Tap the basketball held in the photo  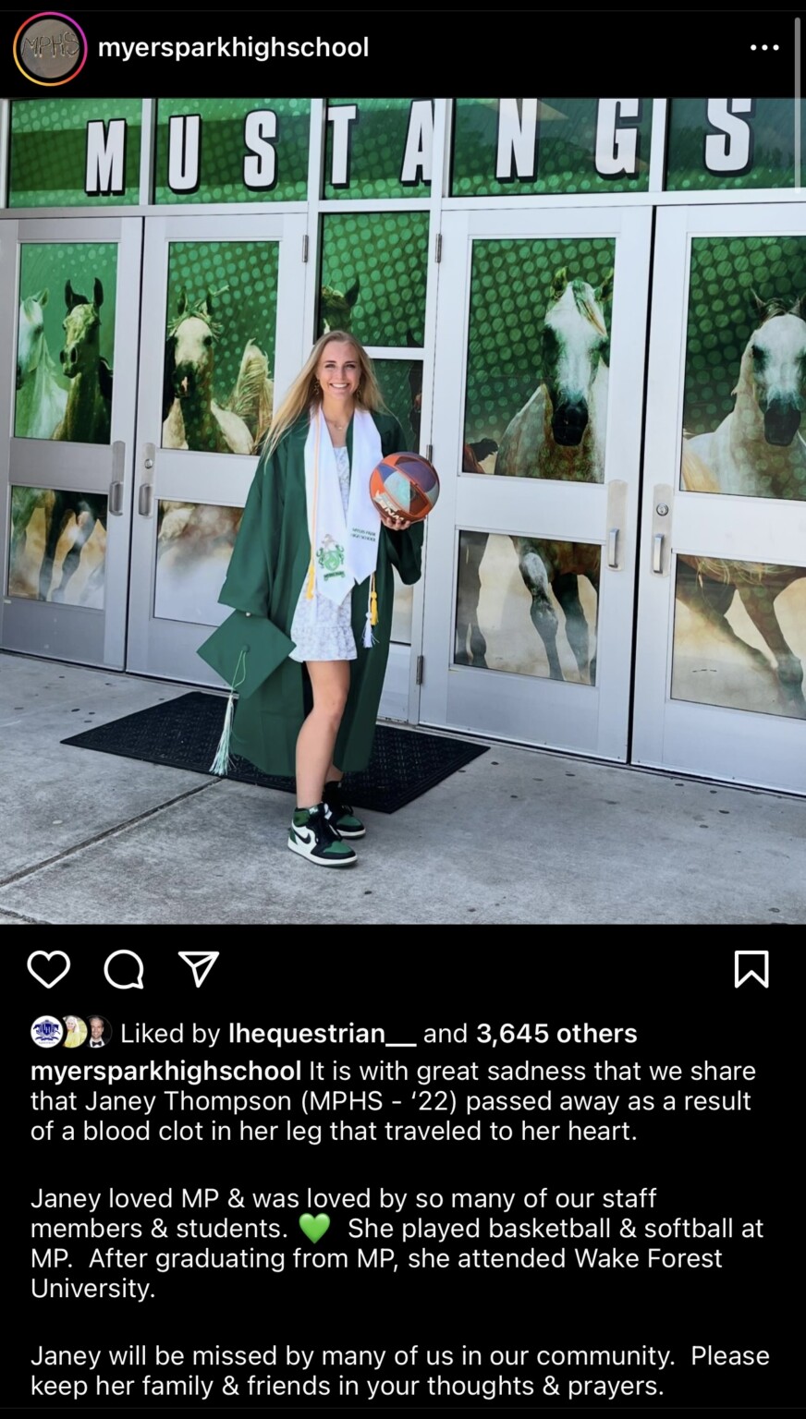pos(404,487)
